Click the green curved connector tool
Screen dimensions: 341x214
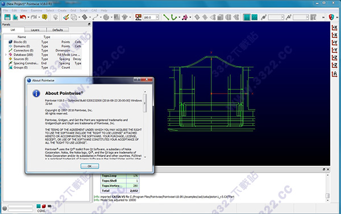[x=174, y=17]
